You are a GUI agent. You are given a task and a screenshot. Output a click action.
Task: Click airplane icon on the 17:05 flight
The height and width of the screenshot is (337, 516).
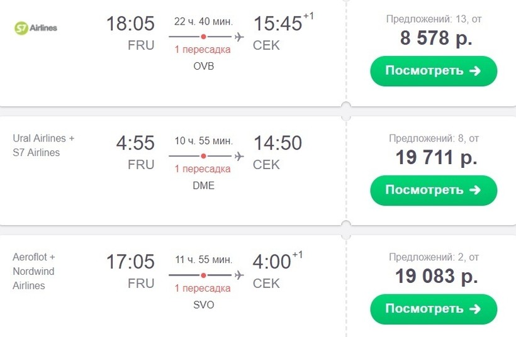click(x=239, y=275)
